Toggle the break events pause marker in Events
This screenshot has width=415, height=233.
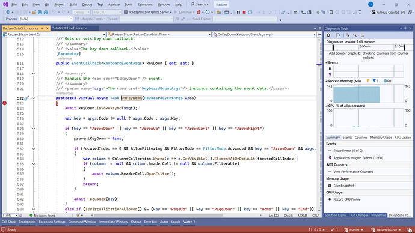(x=330, y=68)
